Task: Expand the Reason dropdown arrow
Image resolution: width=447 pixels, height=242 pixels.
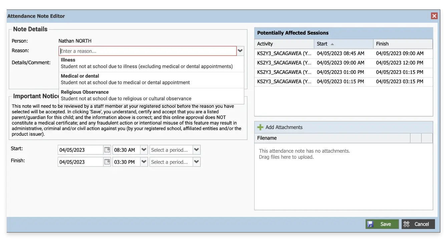Action: 240,51
